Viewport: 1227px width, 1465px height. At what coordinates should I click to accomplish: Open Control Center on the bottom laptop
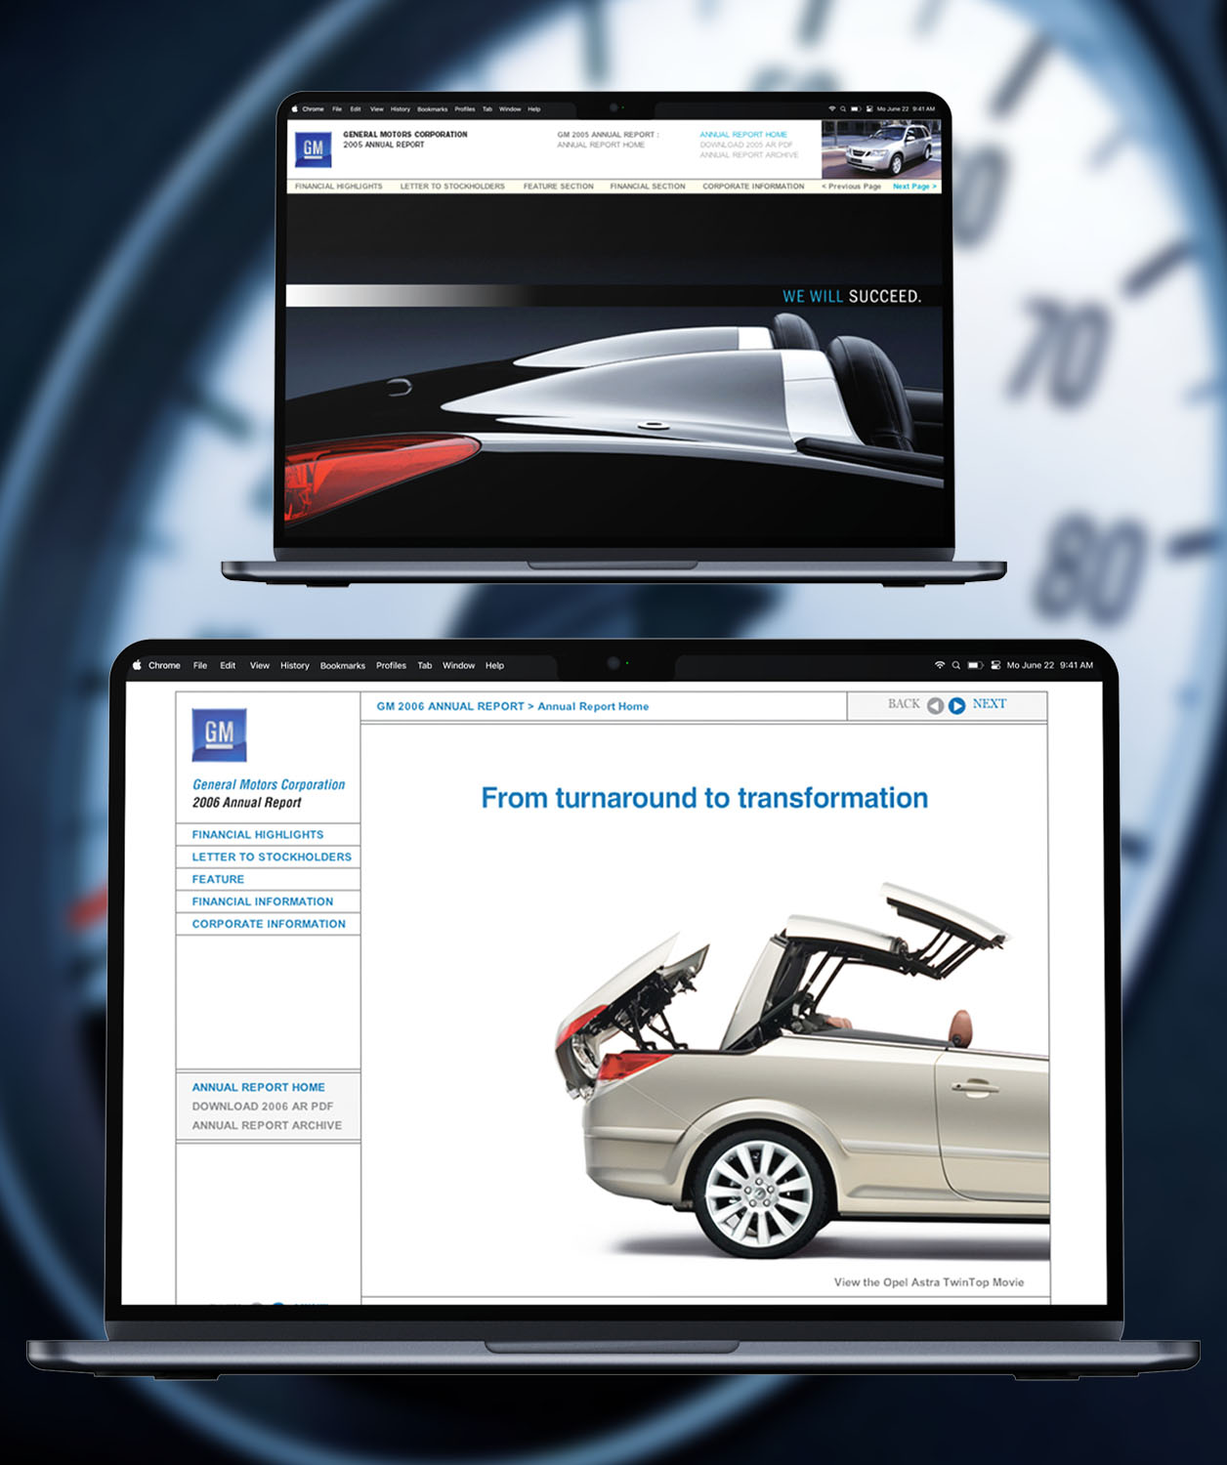pos(995,665)
